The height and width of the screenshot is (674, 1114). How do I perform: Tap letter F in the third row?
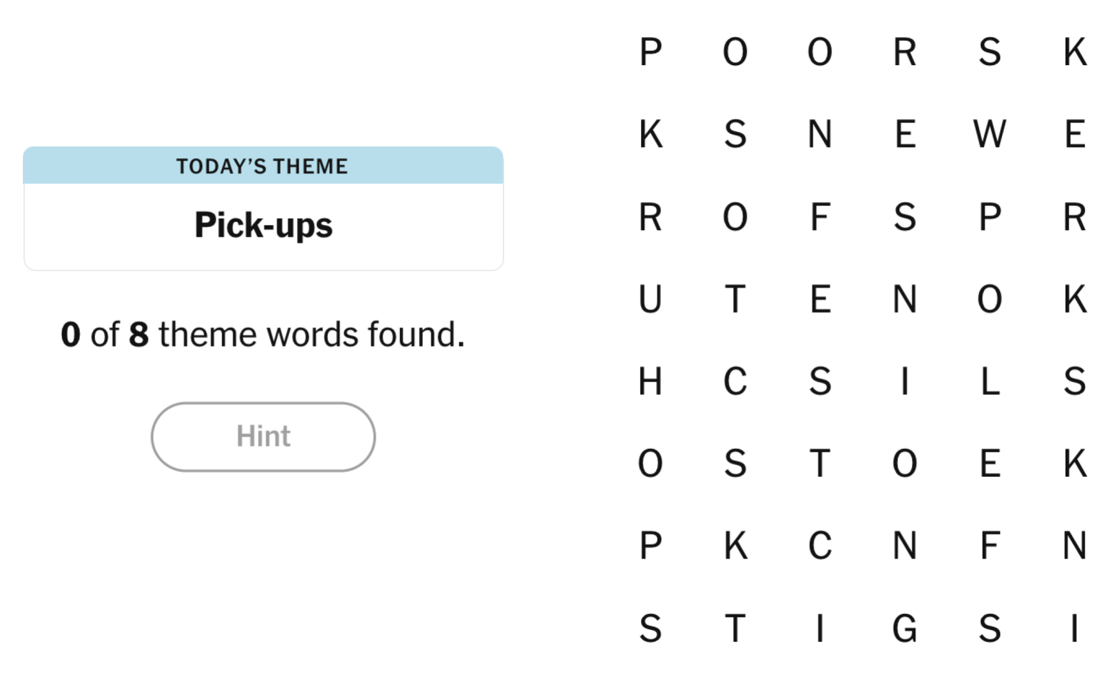pos(820,217)
